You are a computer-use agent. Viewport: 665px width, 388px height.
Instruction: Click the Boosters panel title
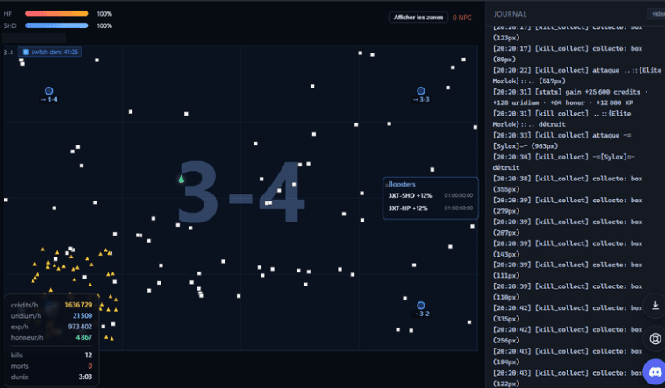(402, 184)
